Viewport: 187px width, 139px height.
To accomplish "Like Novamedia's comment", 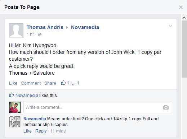I will tap(27, 131).
